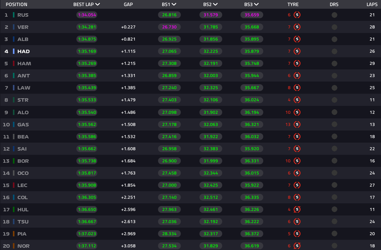This screenshot has height=250, width=381.
Task: Click the purple 1:34.054 best lap time
Action: [x=87, y=15]
